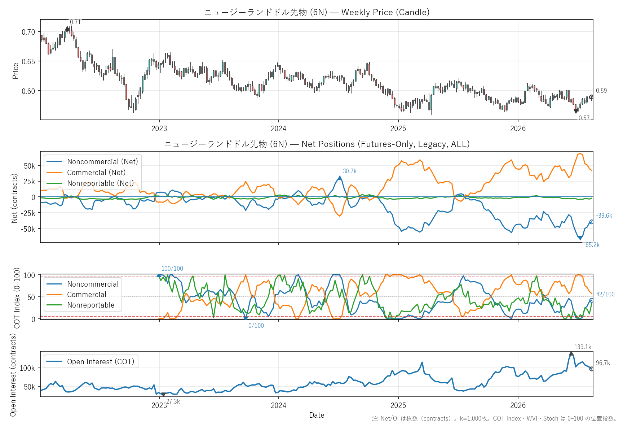Click the 100k tick on the Open Interest axis
The height and width of the screenshot is (426, 623).
click(27, 368)
